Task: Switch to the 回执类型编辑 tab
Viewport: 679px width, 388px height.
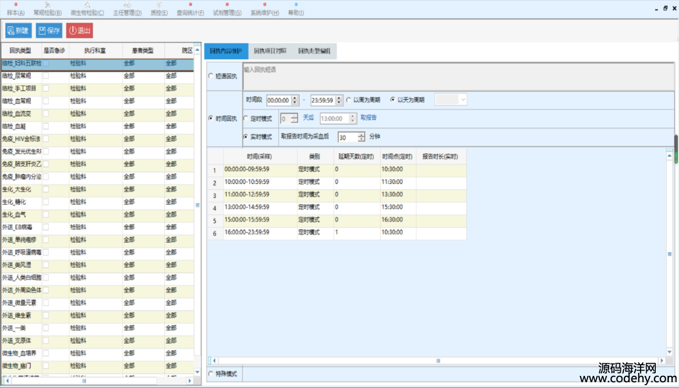Action: [x=314, y=51]
